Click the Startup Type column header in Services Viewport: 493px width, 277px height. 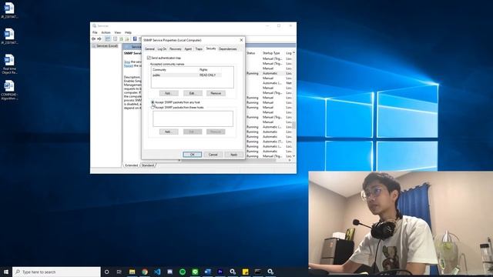pos(271,53)
